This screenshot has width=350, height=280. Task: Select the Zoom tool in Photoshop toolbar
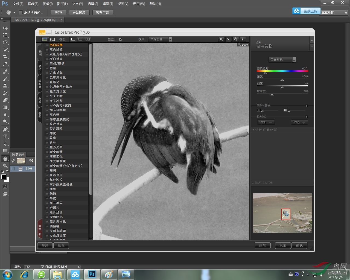pyautogui.click(x=5, y=165)
